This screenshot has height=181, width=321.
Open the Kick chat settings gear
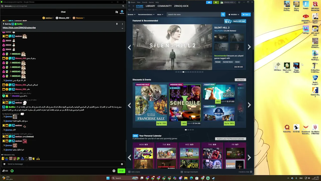pyautogui.click(x=114, y=171)
